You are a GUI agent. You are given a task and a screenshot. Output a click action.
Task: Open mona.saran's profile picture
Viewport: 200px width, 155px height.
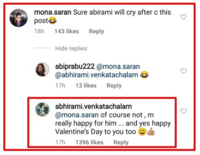click(18, 18)
